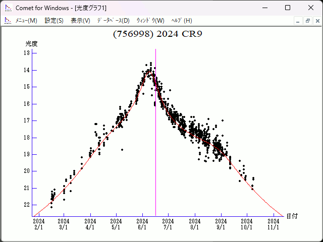
Task: Minimize the Comet for Windows main window
Action: (x=264, y=8)
